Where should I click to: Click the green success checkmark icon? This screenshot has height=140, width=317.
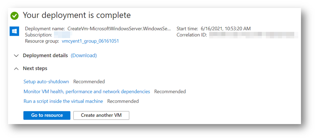coord(14,16)
